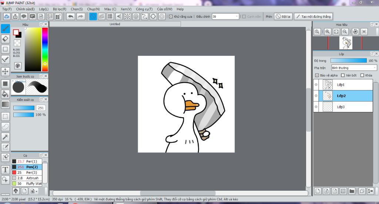This screenshot has height=204, width=379.
Task: Activate the rectangular Select tool
Action: point(5,116)
